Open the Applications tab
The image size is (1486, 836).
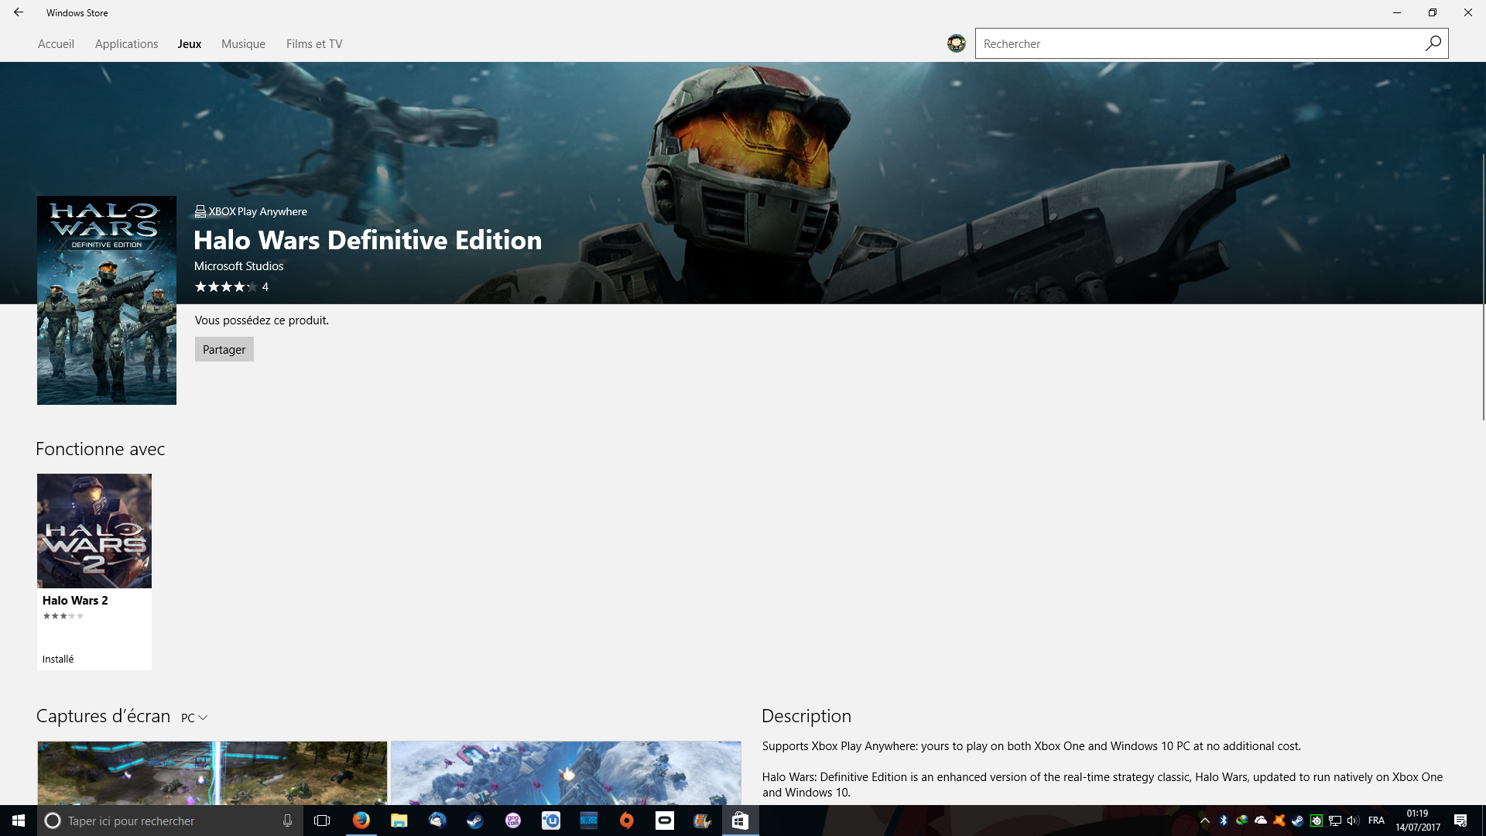click(x=126, y=44)
